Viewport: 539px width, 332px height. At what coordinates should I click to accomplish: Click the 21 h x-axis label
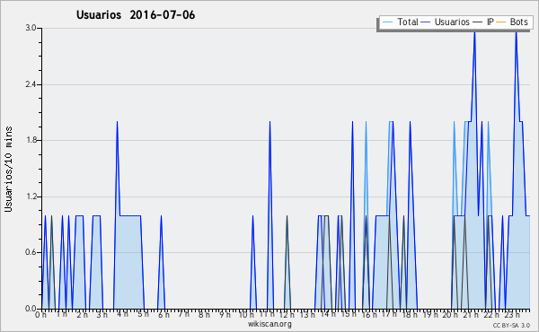click(471, 314)
